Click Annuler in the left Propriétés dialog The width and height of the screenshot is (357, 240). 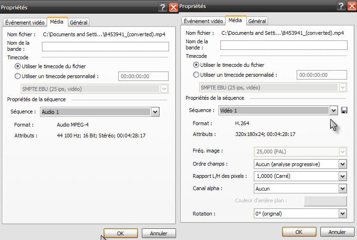[159, 233]
